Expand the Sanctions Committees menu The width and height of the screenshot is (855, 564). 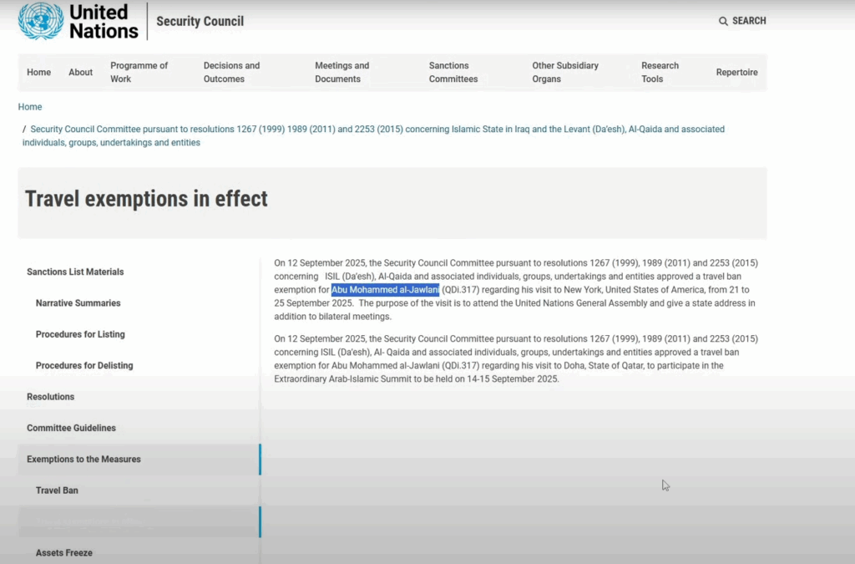[453, 73]
